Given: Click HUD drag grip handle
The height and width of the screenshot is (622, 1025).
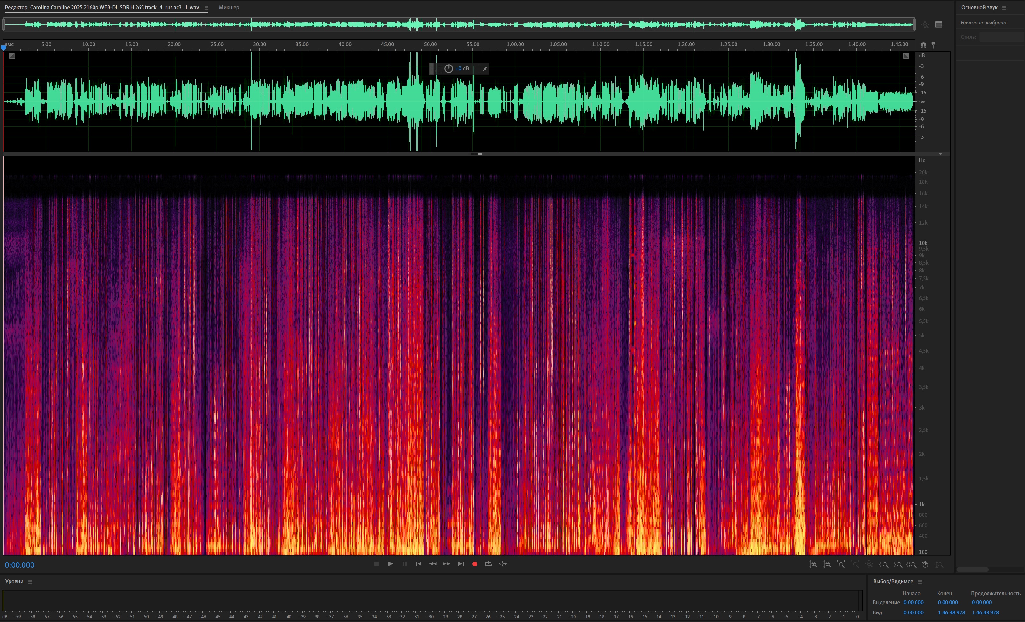Looking at the screenshot, I should tap(431, 69).
